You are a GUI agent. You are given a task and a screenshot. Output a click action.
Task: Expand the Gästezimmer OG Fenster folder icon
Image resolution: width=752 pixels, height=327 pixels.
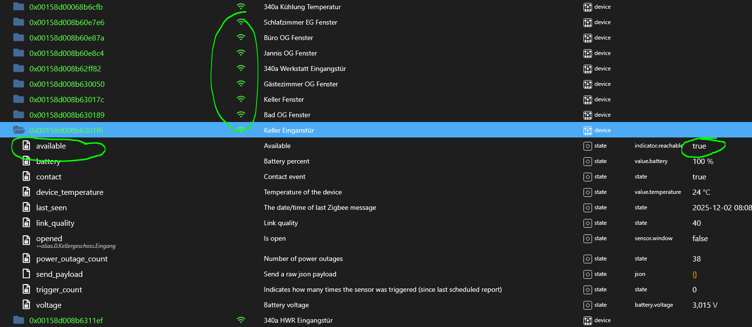pos(19,84)
